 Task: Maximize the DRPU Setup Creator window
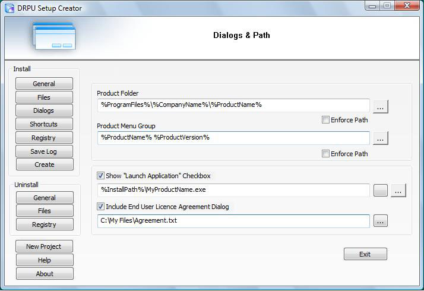point(387,5)
